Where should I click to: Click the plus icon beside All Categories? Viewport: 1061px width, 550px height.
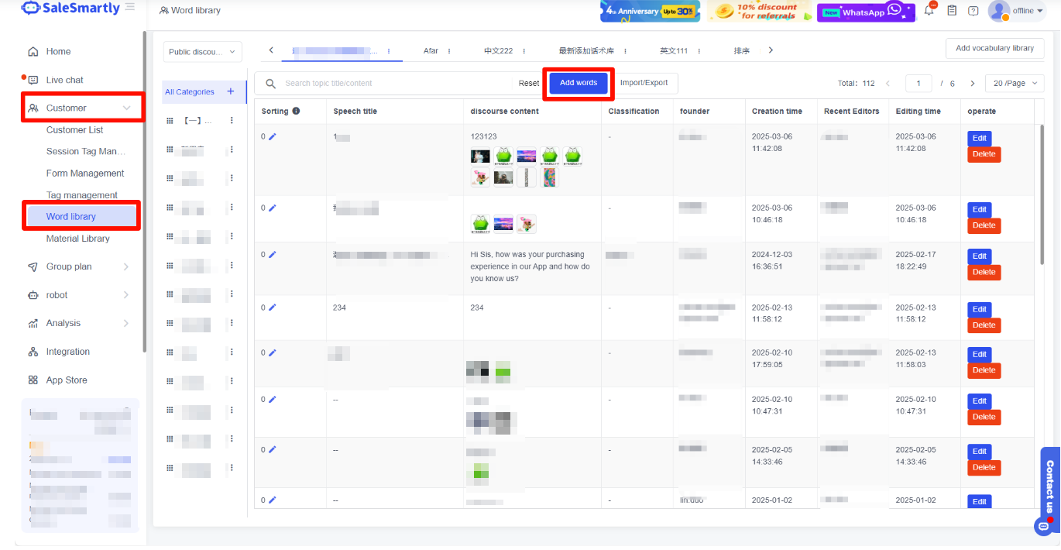point(230,91)
